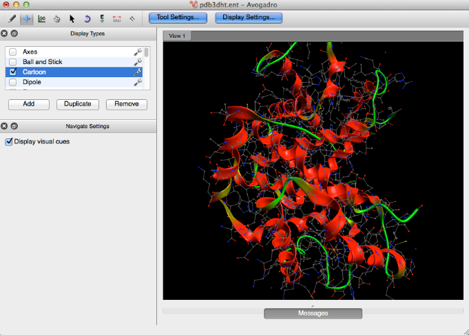Screen dimensions: 469x335
Task: Expand the Messages panel bar
Action: [x=313, y=313]
